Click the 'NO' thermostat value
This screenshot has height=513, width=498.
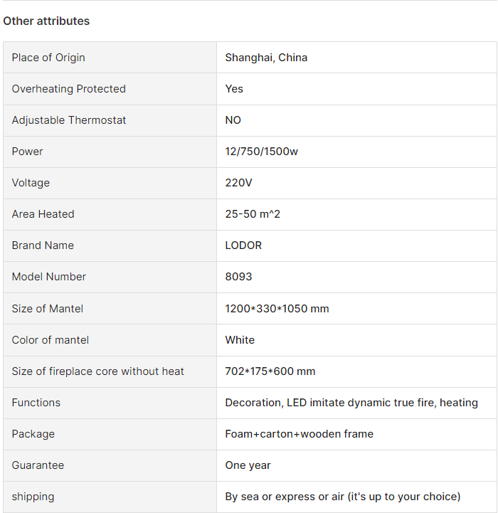[x=233, y=120]
